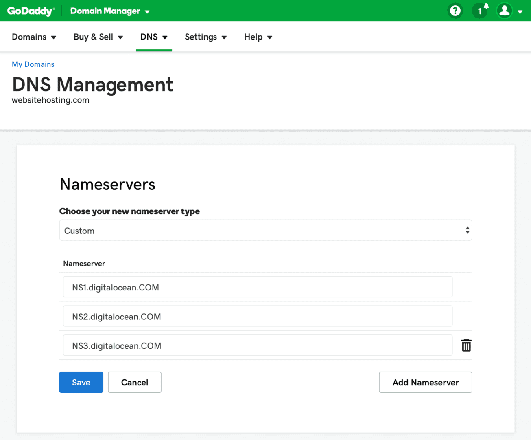Focus the NS1.digitalocean.COM field
The height and width of the screenshot is (440, 531).
(258, 287)
